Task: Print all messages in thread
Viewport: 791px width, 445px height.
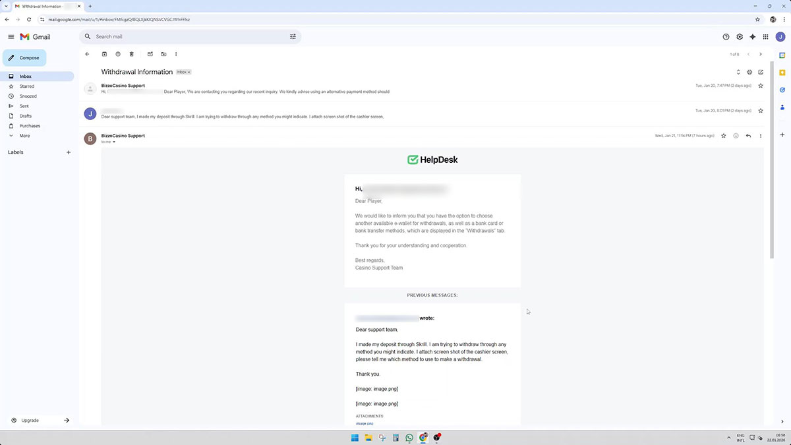Action: point(749,72)
